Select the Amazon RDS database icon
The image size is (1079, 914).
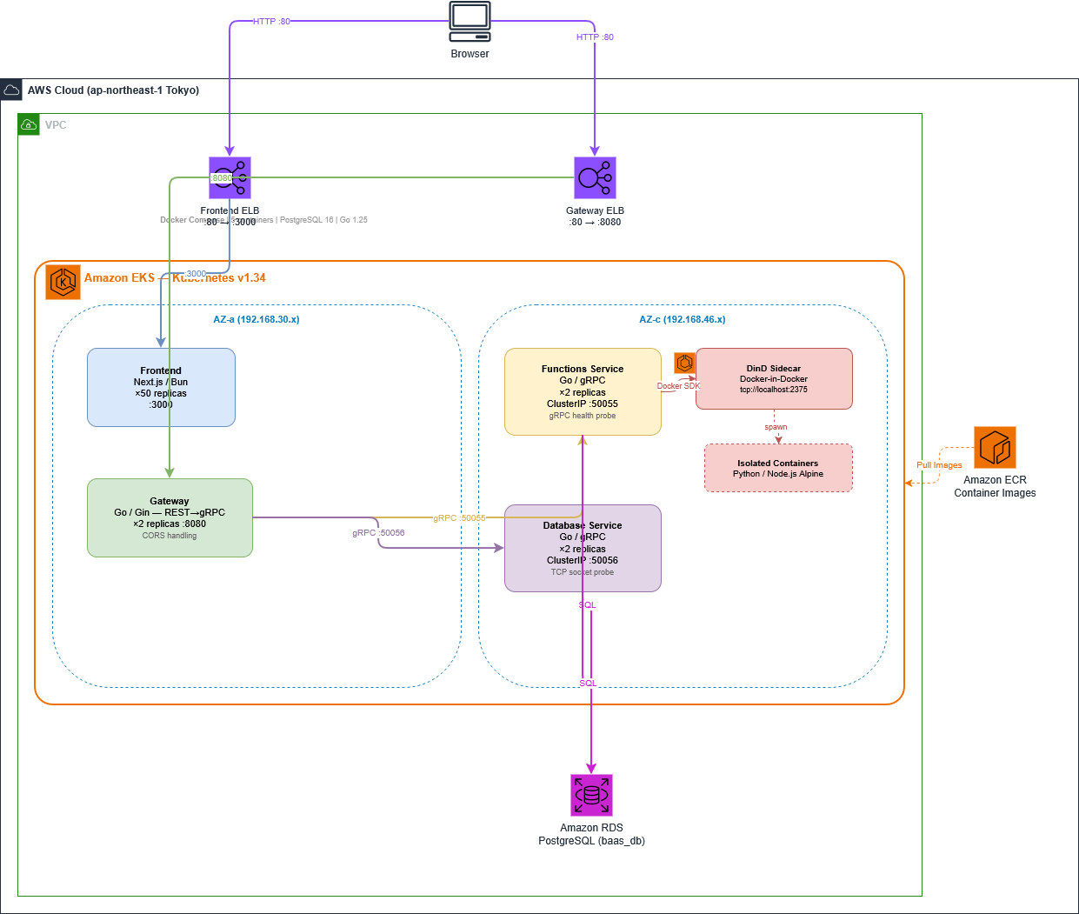(x=591, y=796)
